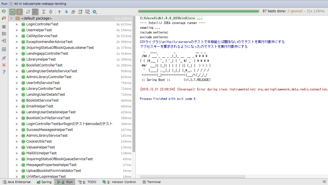Pin the Run tab with the pin icon

click(x=4, y=58)
